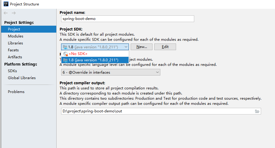Image resolution: width=275 pixels, height=148 pixels.
Task: Choose the <No SDK> option
Action: click(95, 53)
